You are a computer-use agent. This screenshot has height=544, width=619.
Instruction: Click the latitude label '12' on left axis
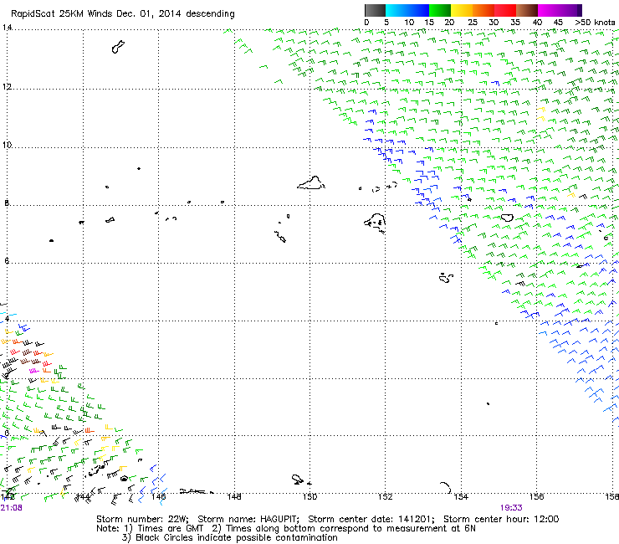(x=7, y=86)
